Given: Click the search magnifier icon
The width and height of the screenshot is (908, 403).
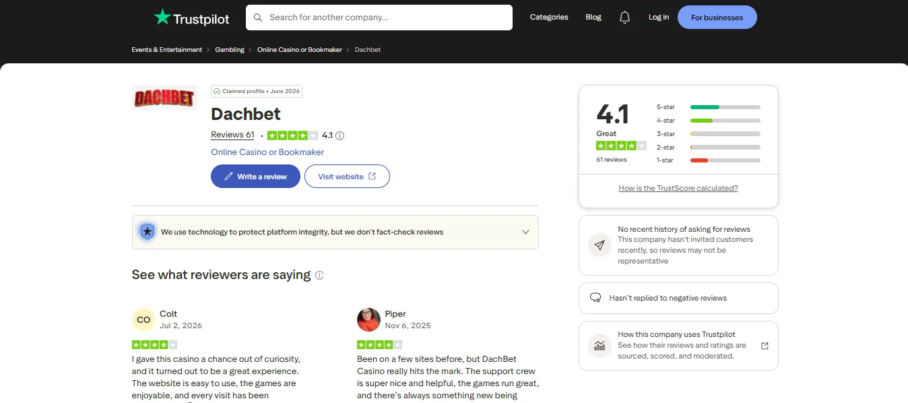Looking at the screenshot, I should click(258, 18).
